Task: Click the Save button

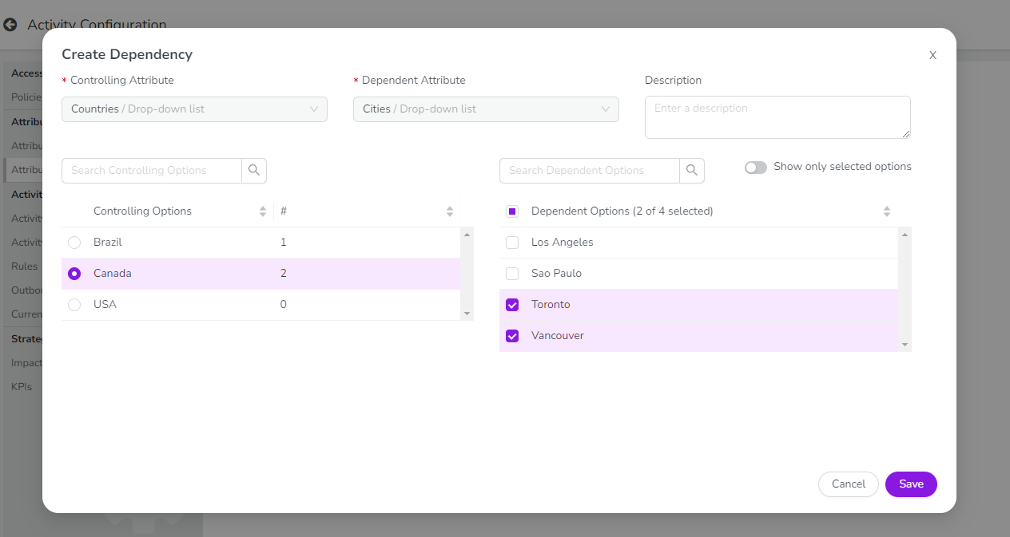Action: pos(911,484)
